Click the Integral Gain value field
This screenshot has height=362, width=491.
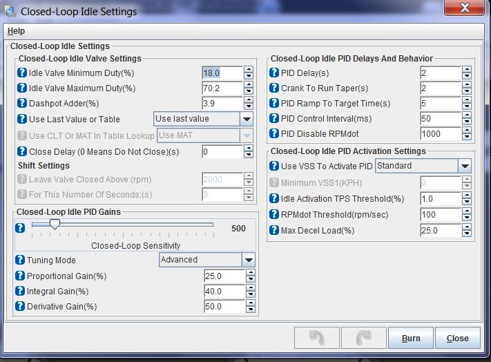pos(224,292)
